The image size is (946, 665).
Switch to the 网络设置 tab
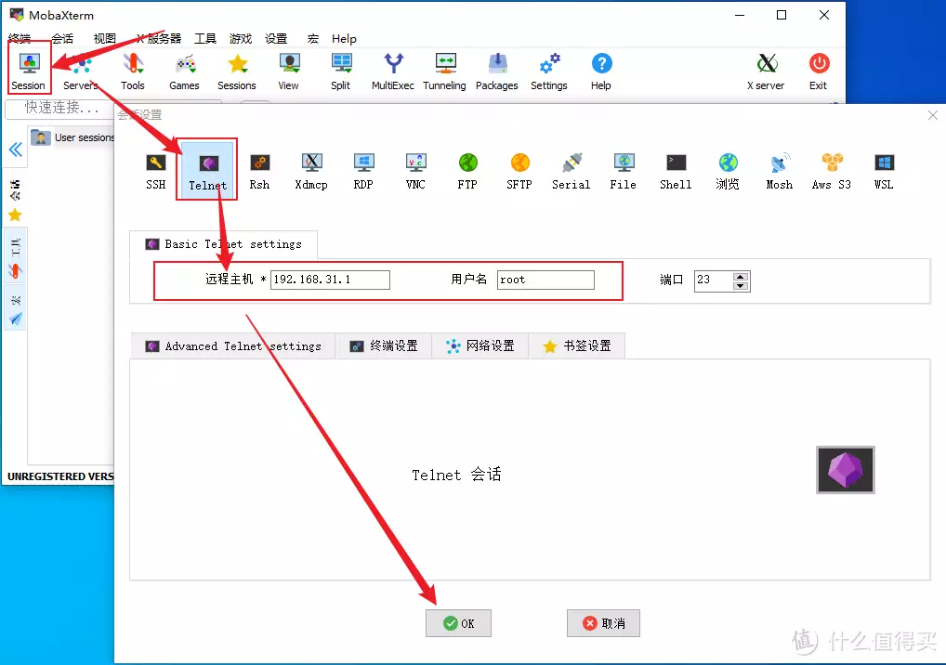coord(480,346)
